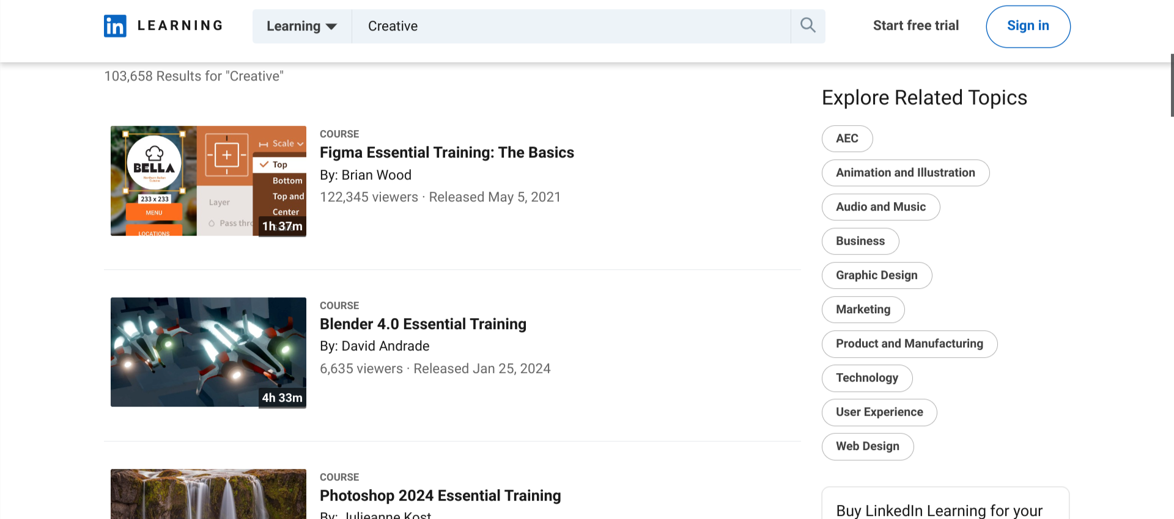Image resolution: width=1174 pixels, height=519 pixels.
Task: Click the page vertical scrollbar
Action: 1172,85
